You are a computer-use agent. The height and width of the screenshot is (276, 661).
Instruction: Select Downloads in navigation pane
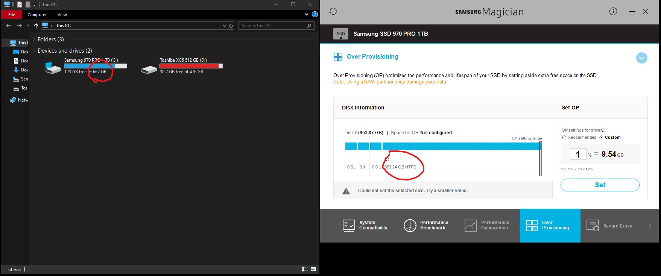(21, 70)
